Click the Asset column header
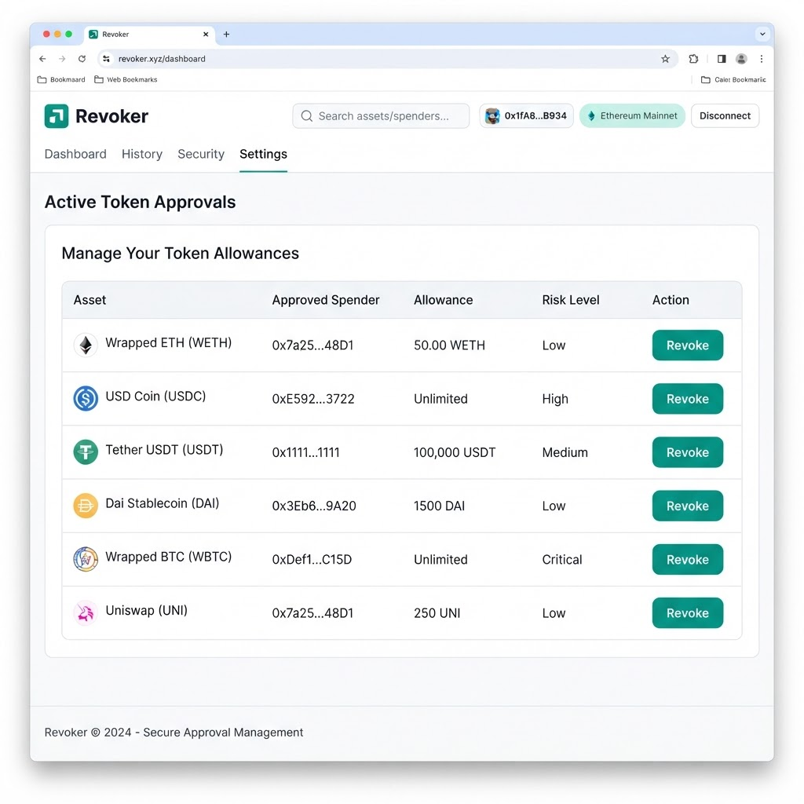This screenshot has width=804, height=804. pos(90,300)
